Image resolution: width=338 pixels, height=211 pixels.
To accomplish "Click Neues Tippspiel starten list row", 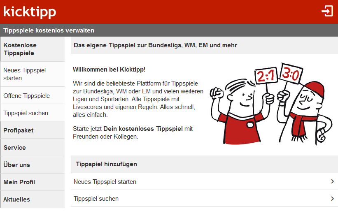I will pos(204,182).
